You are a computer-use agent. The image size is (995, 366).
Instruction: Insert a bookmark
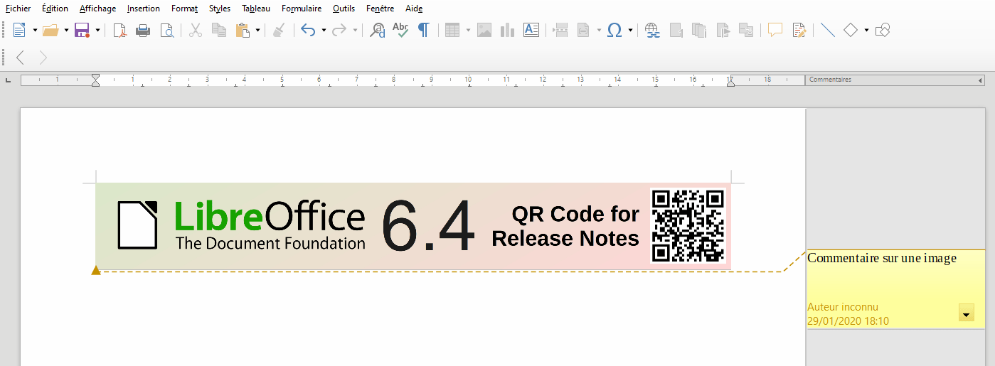(x=723, y=30)
